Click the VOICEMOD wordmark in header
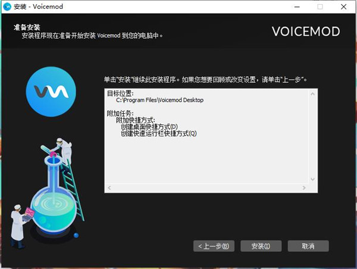Screen dimensions: 357x269 tap(306, 31)
